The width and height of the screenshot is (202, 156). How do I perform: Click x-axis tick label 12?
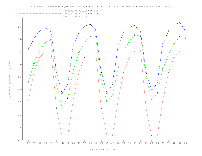tap(51, 143)
